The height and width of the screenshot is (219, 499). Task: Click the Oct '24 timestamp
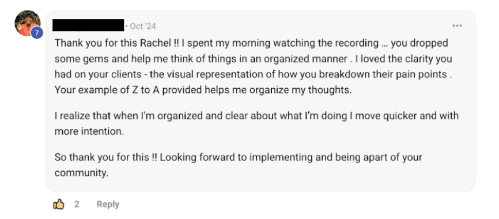[143, 26]
